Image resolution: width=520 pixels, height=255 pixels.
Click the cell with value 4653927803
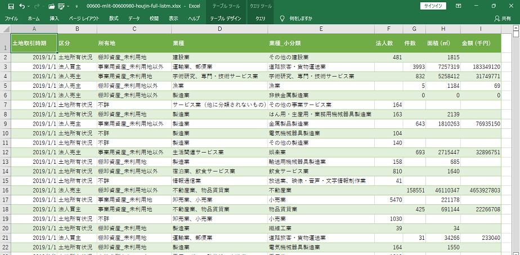(x=481, y=191)
